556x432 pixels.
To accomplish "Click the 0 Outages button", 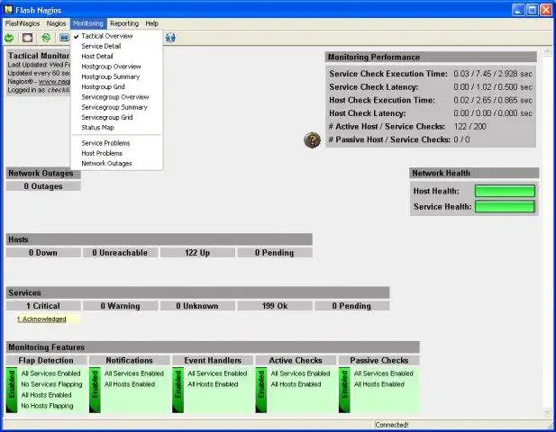I will pyautogui.click(x=43, y=186).
